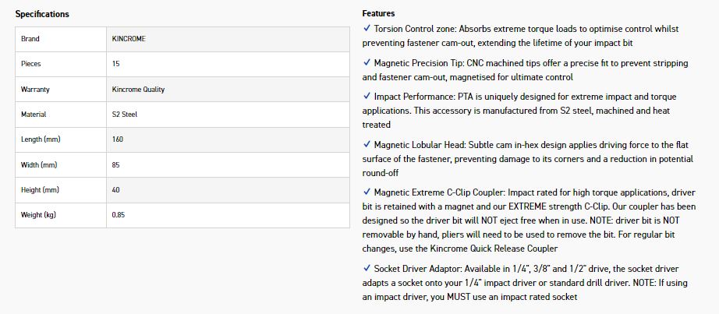Click the Width (mm) value 85

(116, 165)
